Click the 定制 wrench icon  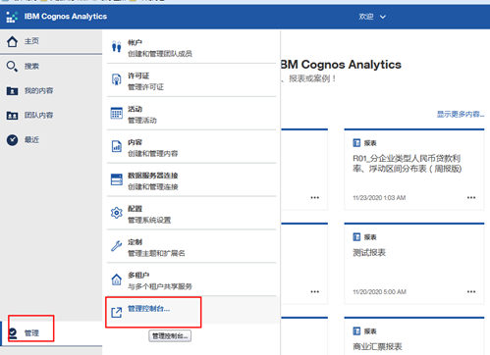[x=116, y=246]
